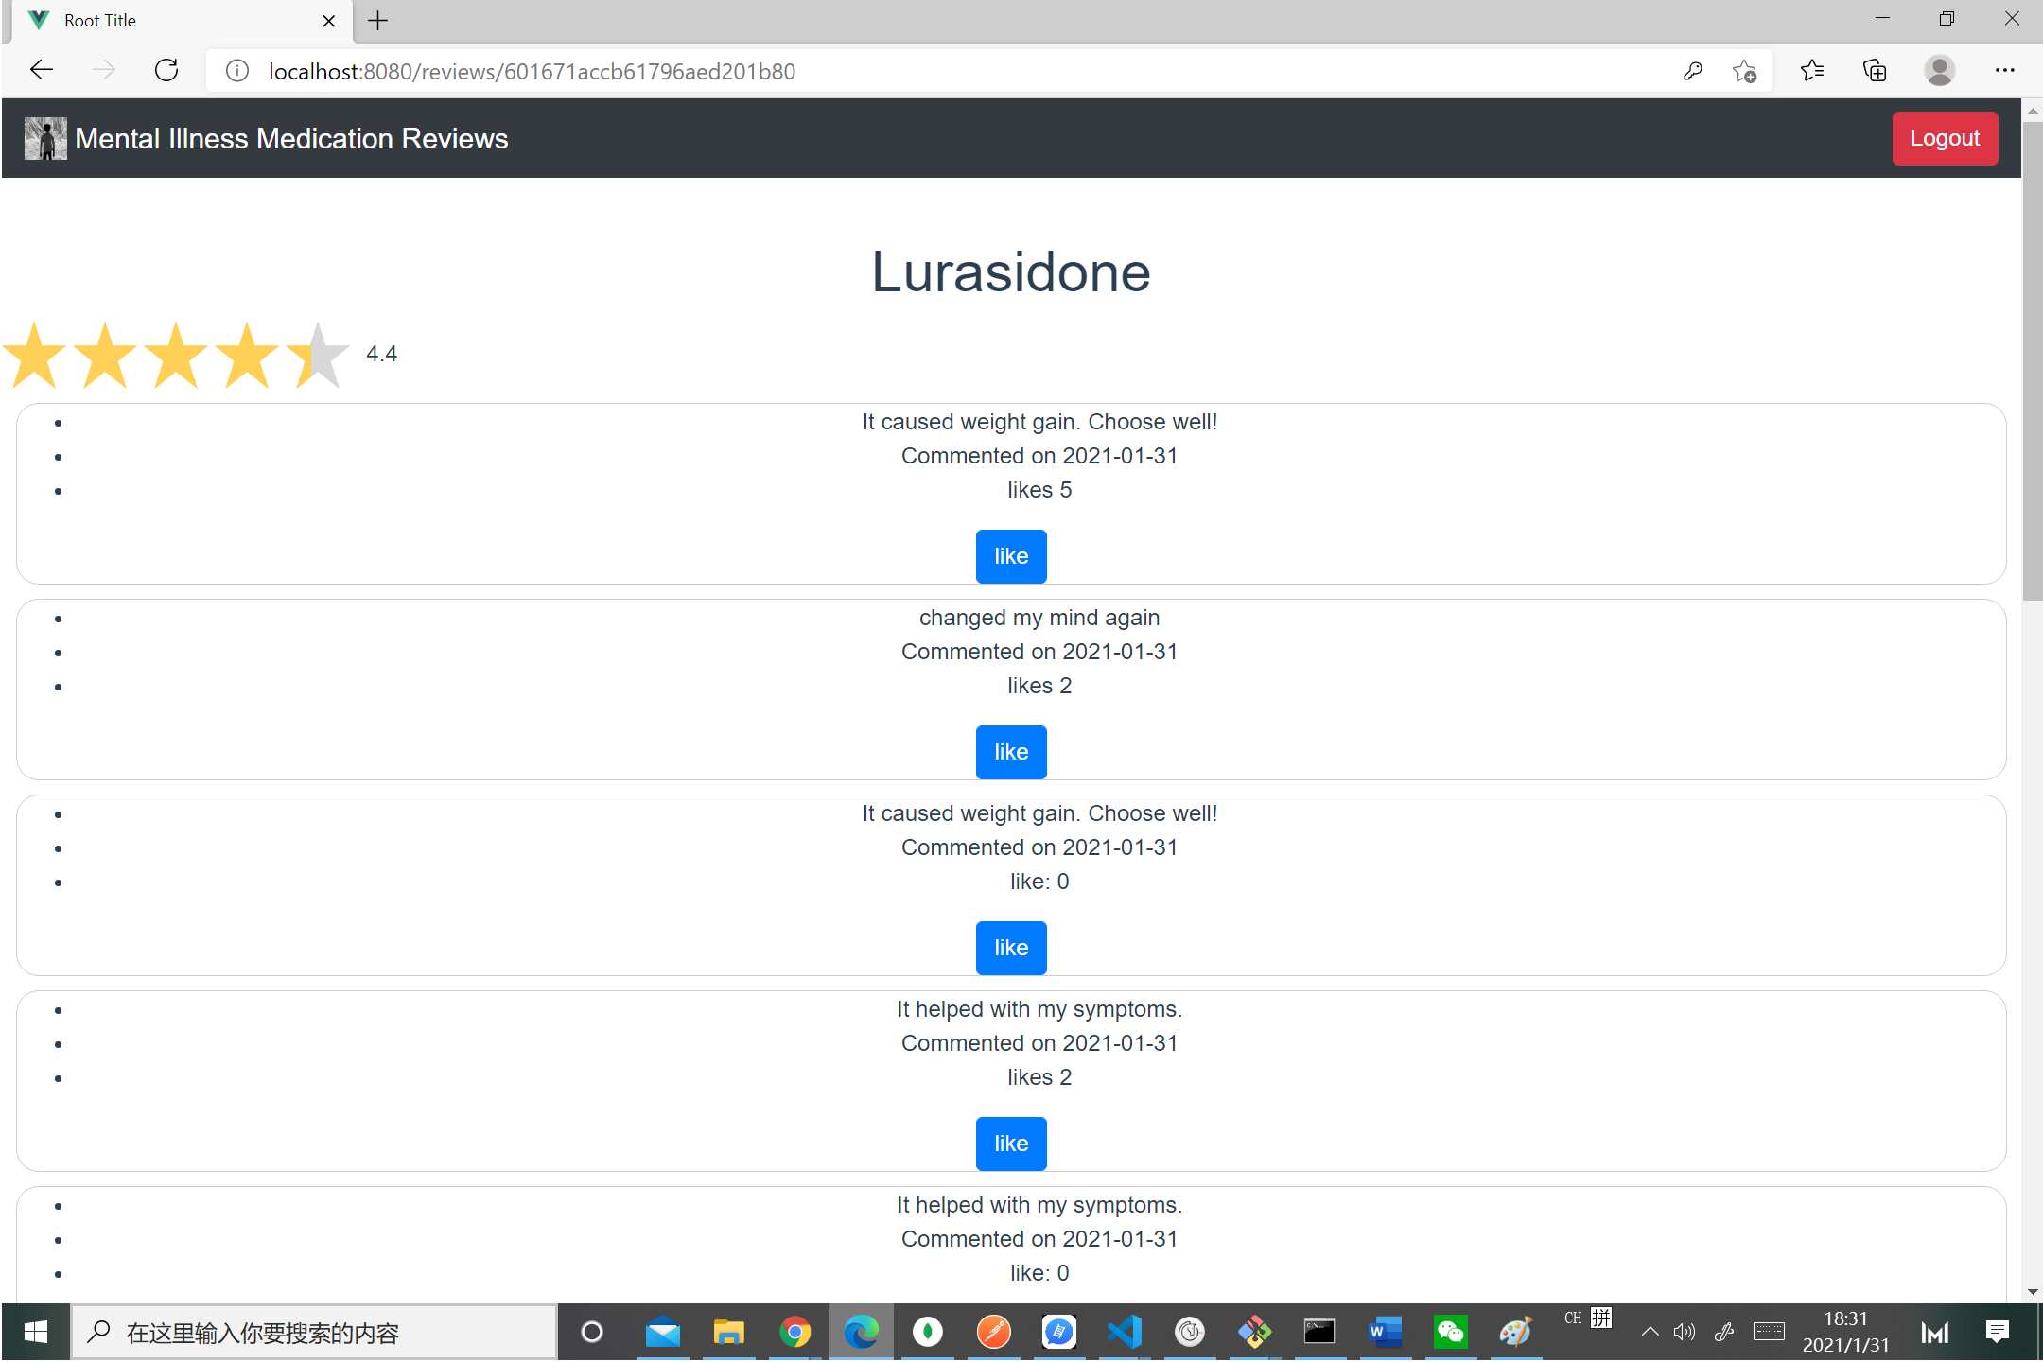Viewport: 2043px width, 1362px height.
Task: Show hidden system tray icons chevron
Action: click(x=1650, y=1333)
